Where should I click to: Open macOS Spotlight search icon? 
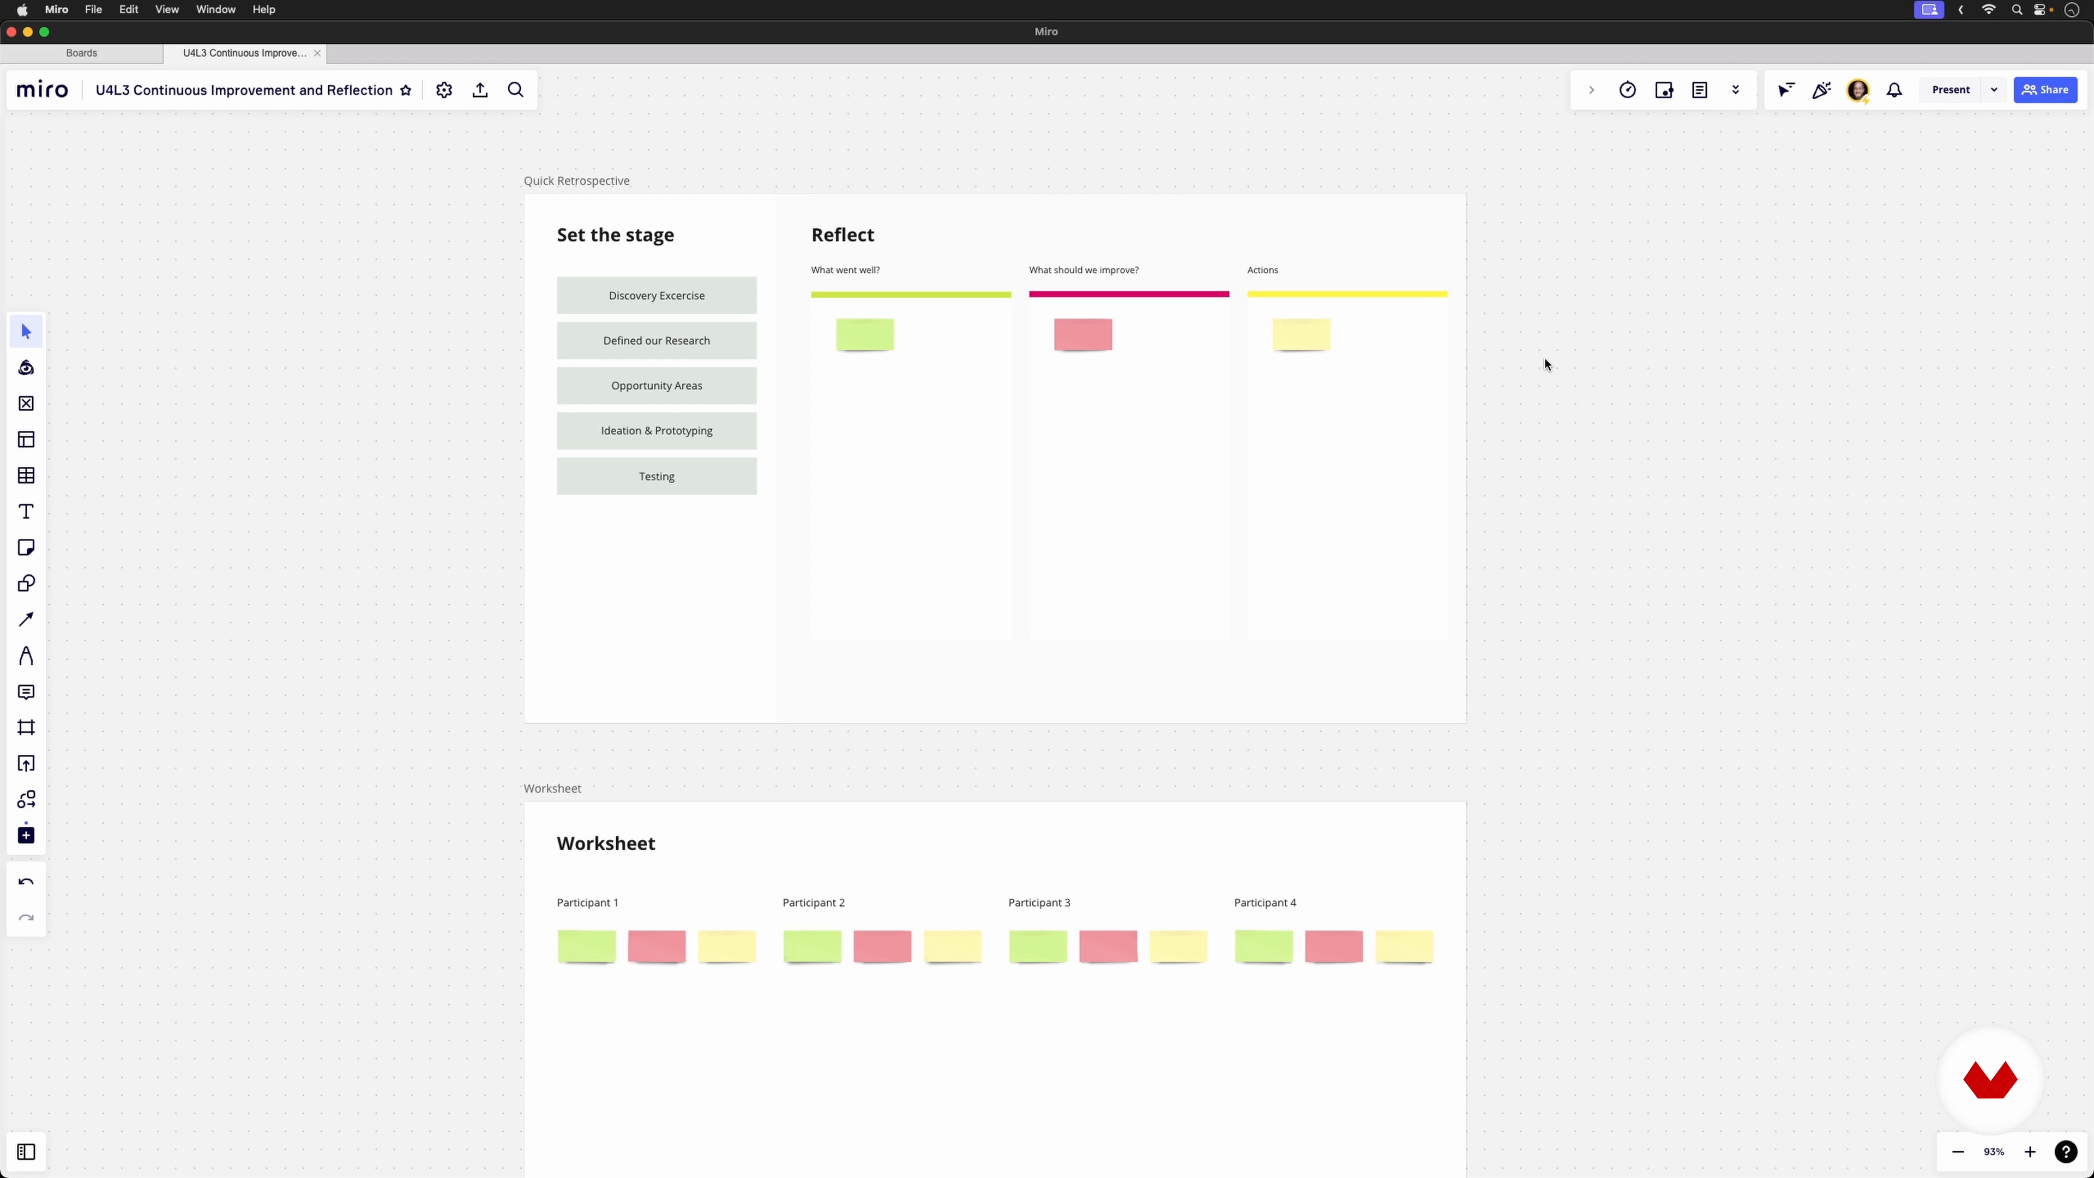2017,10
